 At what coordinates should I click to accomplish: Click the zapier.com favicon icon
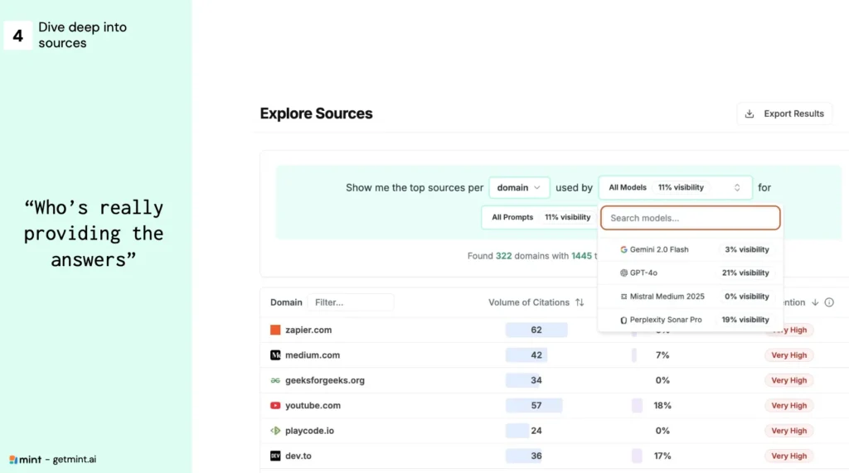pos(275,330)
